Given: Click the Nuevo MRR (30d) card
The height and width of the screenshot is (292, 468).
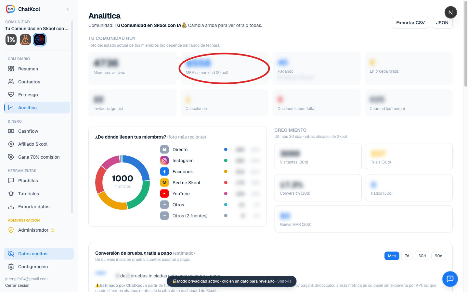Looking at the screenshot, I should (364, 219).
